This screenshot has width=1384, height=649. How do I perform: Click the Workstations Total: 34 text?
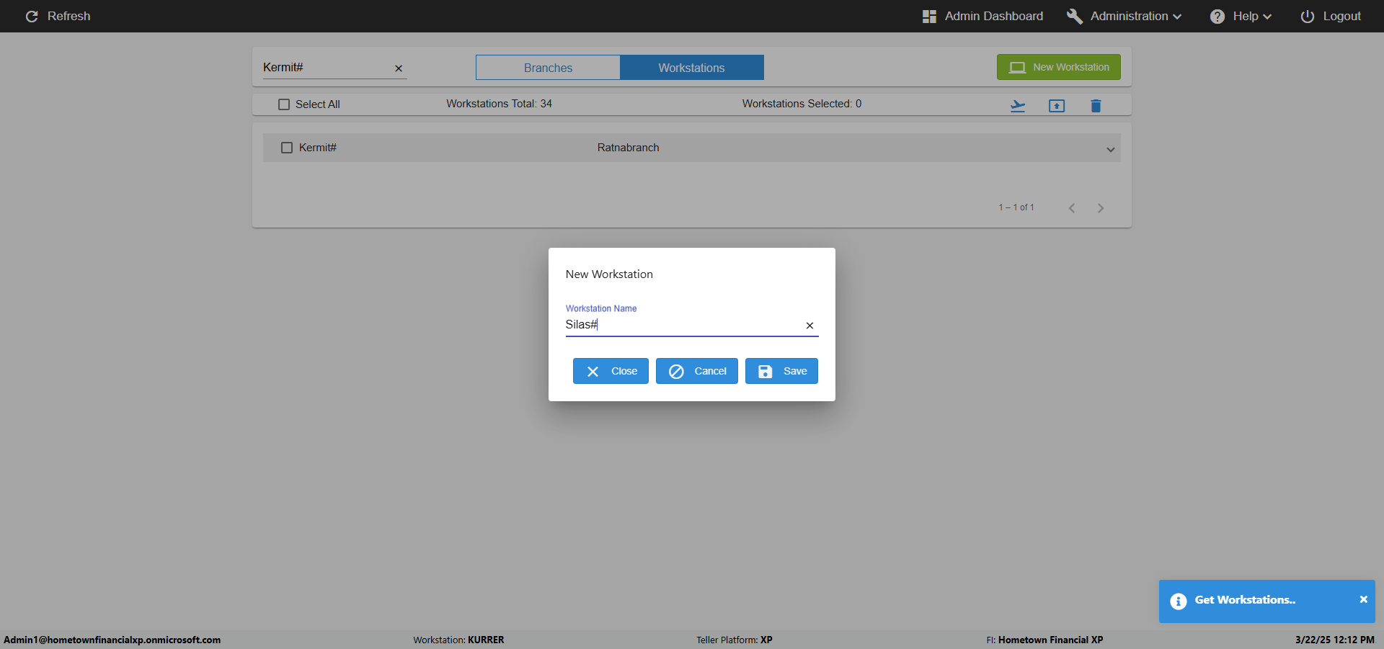(499, 104)
